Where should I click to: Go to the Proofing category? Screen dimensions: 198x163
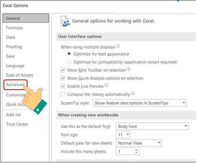tap(14, 47)
